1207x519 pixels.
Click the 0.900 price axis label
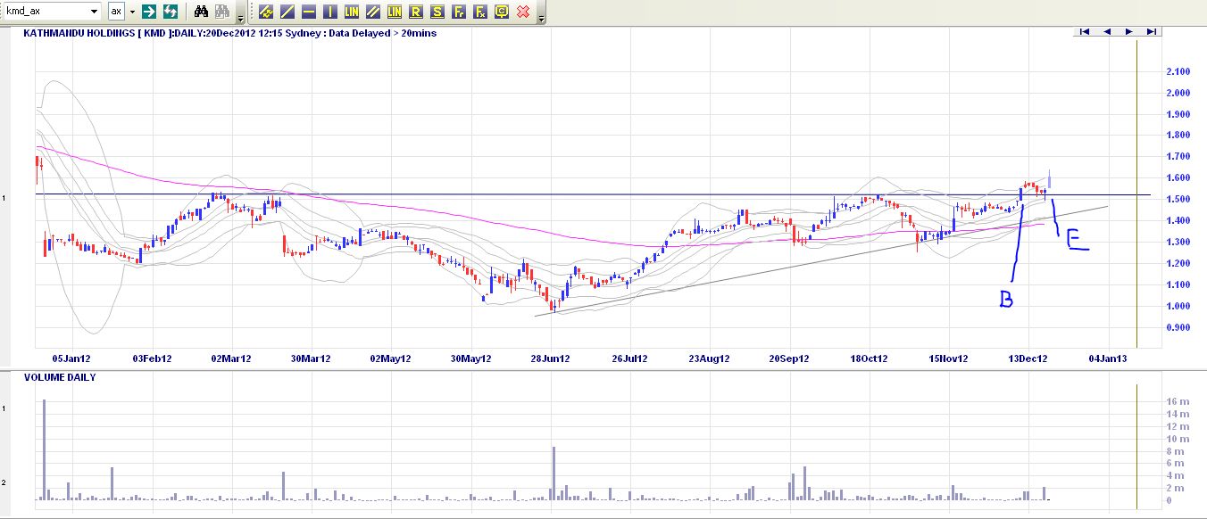(x=1178, y=328)
